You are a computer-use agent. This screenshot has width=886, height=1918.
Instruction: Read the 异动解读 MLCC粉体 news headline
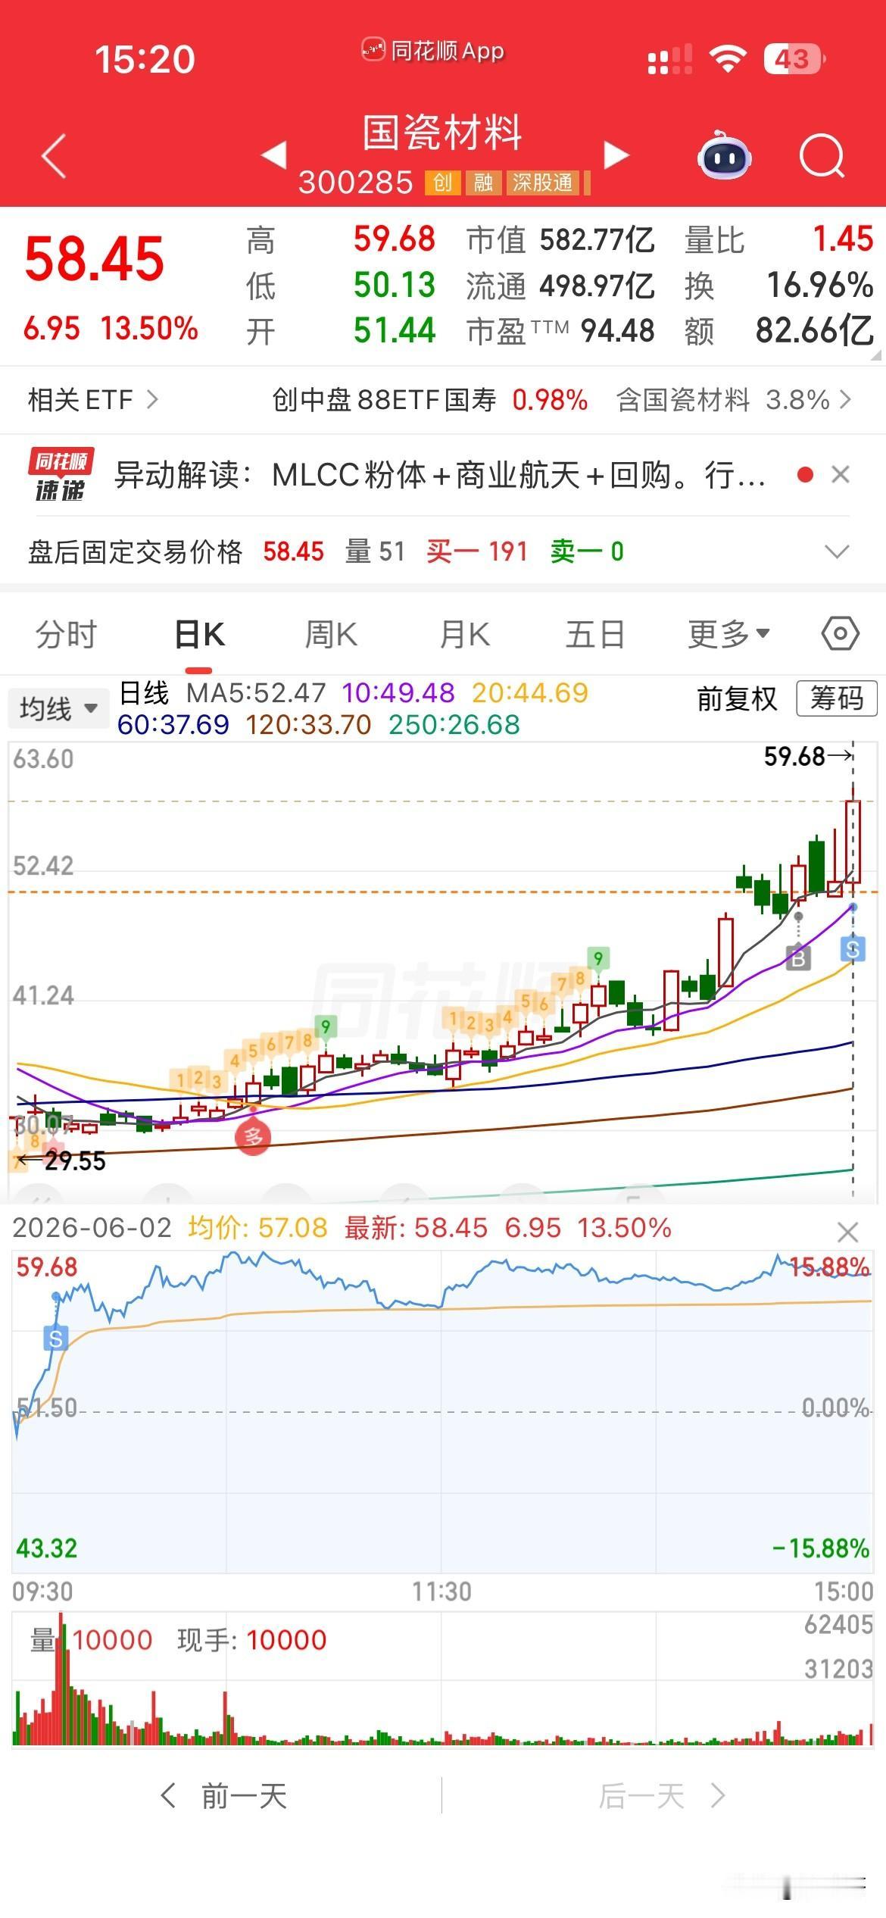[x=440, y=475]
